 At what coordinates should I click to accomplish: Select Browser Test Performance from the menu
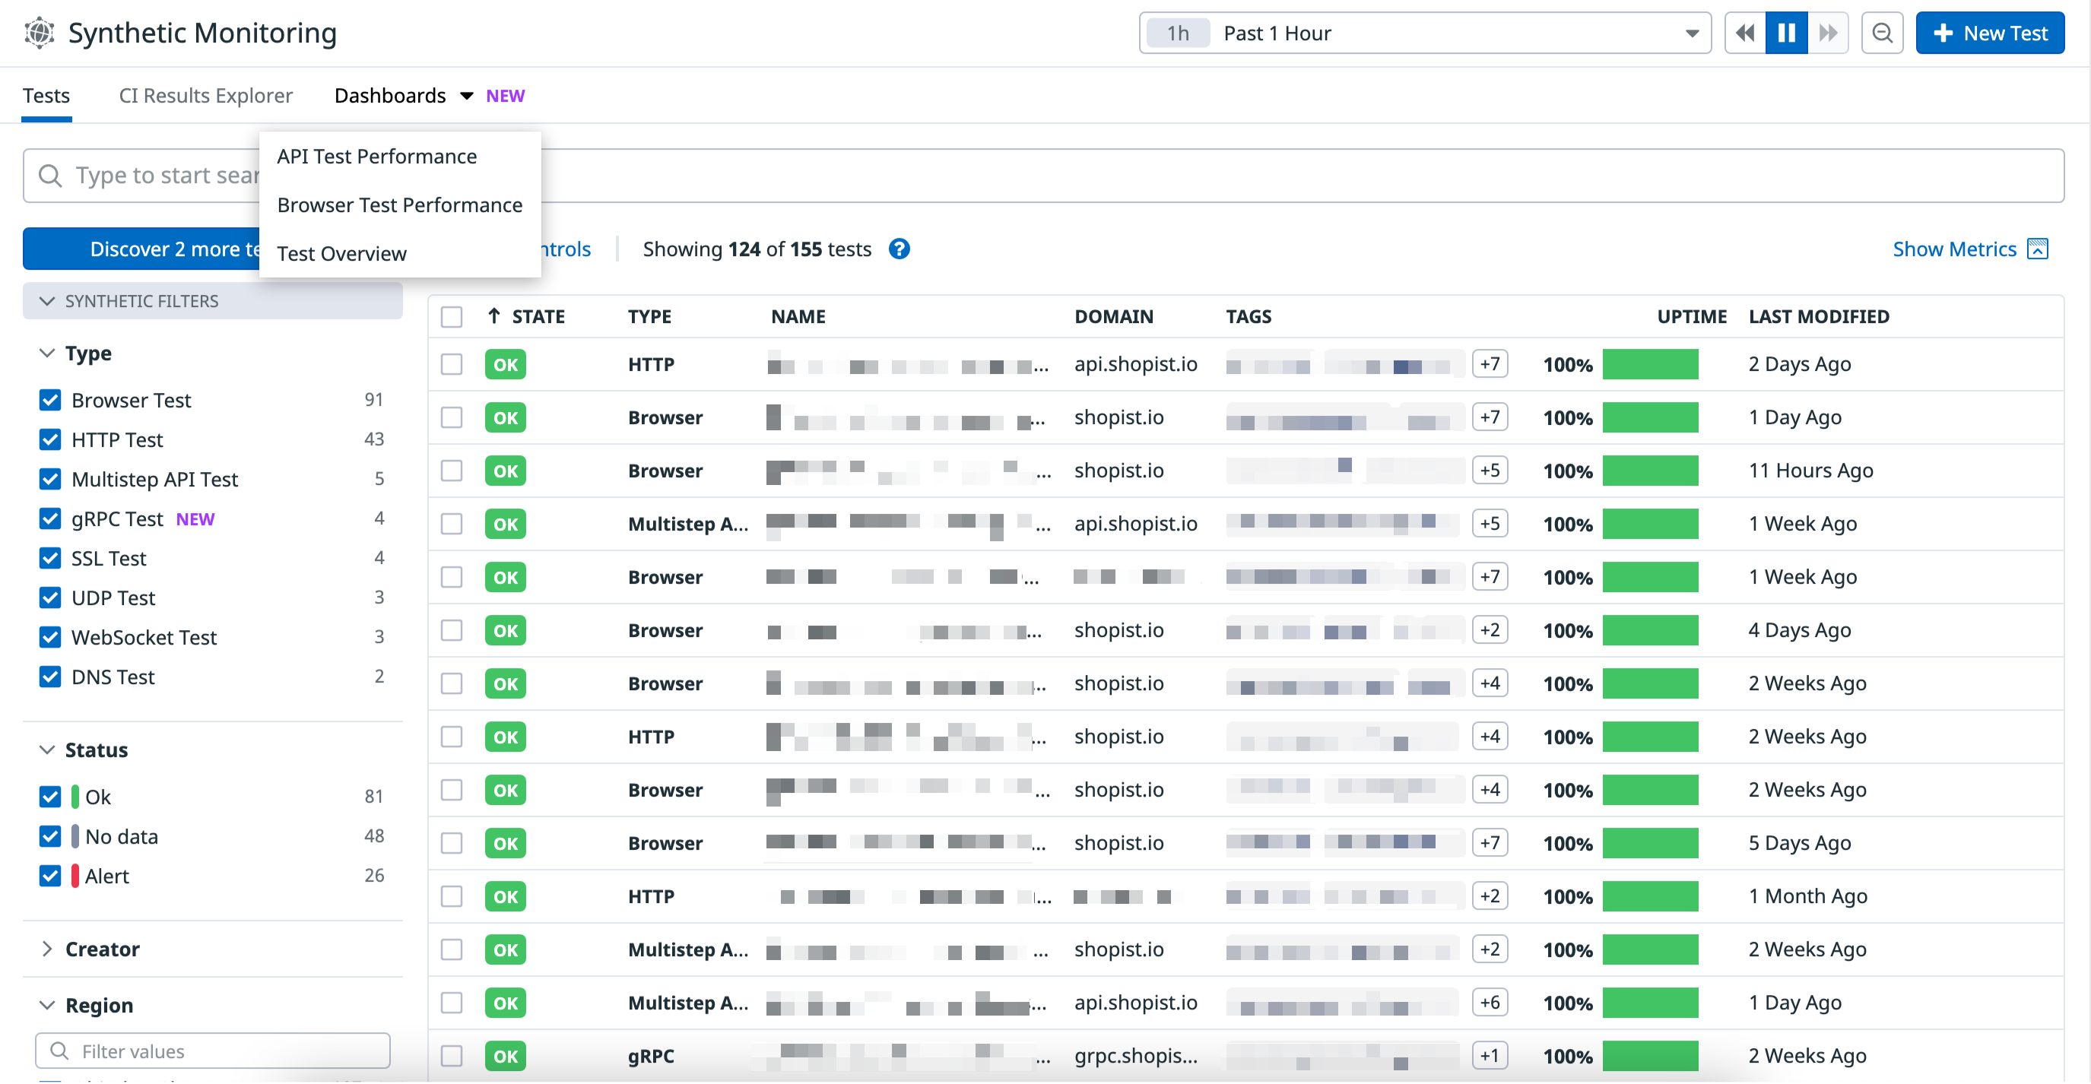[399, 205]
